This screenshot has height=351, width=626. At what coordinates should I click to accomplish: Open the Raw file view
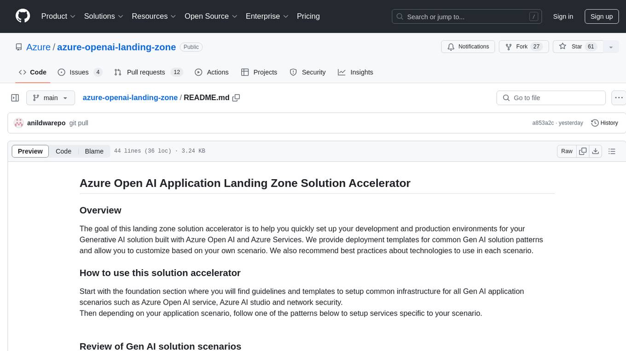[567, 151]
